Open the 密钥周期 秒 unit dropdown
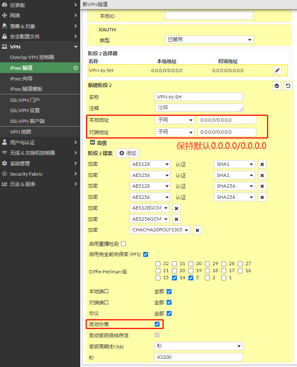This screenshot has width=297, height=367. click(x=199, y=346)
